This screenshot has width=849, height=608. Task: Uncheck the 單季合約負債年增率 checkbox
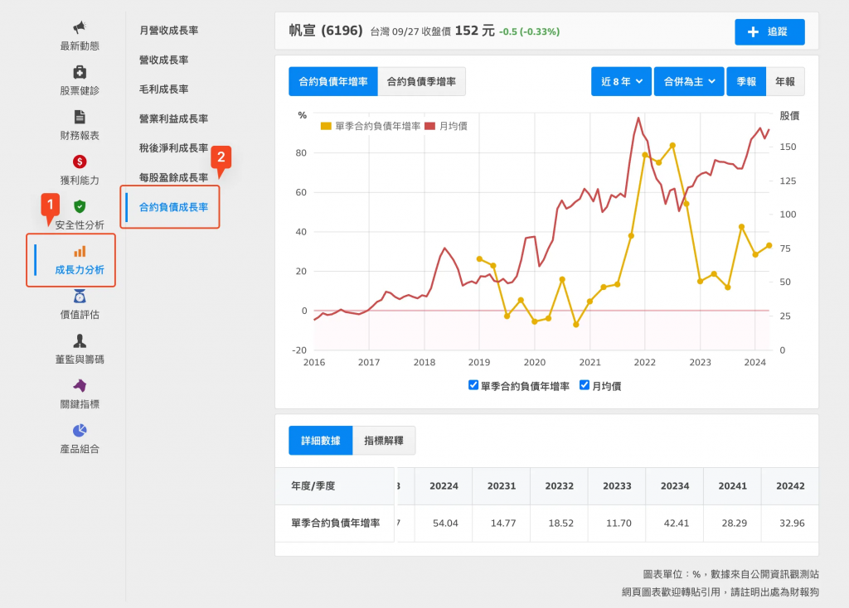[473, 385]
